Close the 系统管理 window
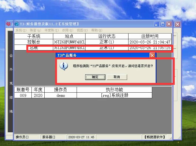The width and height of the screenshot is (196, 146). click(x=169, y=24)
